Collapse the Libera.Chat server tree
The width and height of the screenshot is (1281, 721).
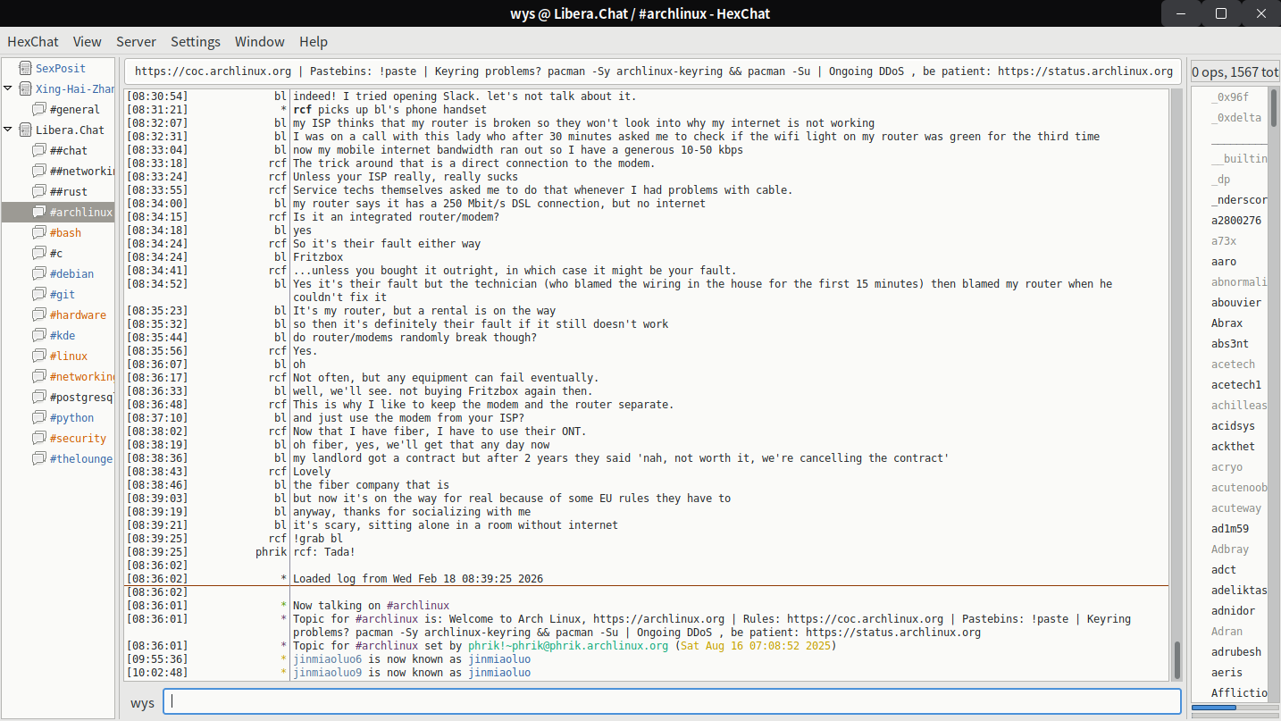pyautogui.click(x=8, y=130)
